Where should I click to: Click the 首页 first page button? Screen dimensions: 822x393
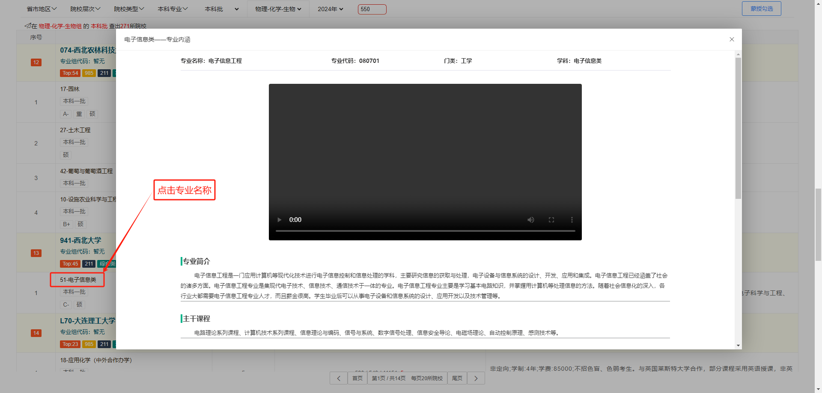click(x=357, y=378)
